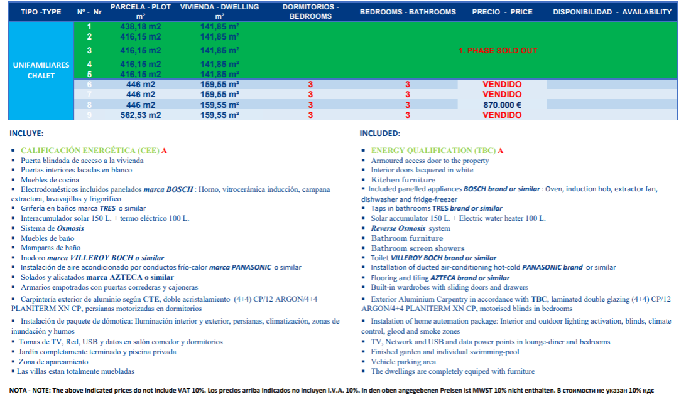
Task: Click the 562,53 m2 plot size cell
Action: pyautogui.click(x=140, y=115)
